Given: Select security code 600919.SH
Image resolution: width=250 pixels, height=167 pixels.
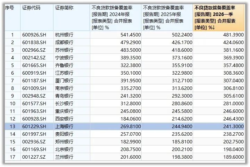Looking at the screenshot, I should point(34,73).
